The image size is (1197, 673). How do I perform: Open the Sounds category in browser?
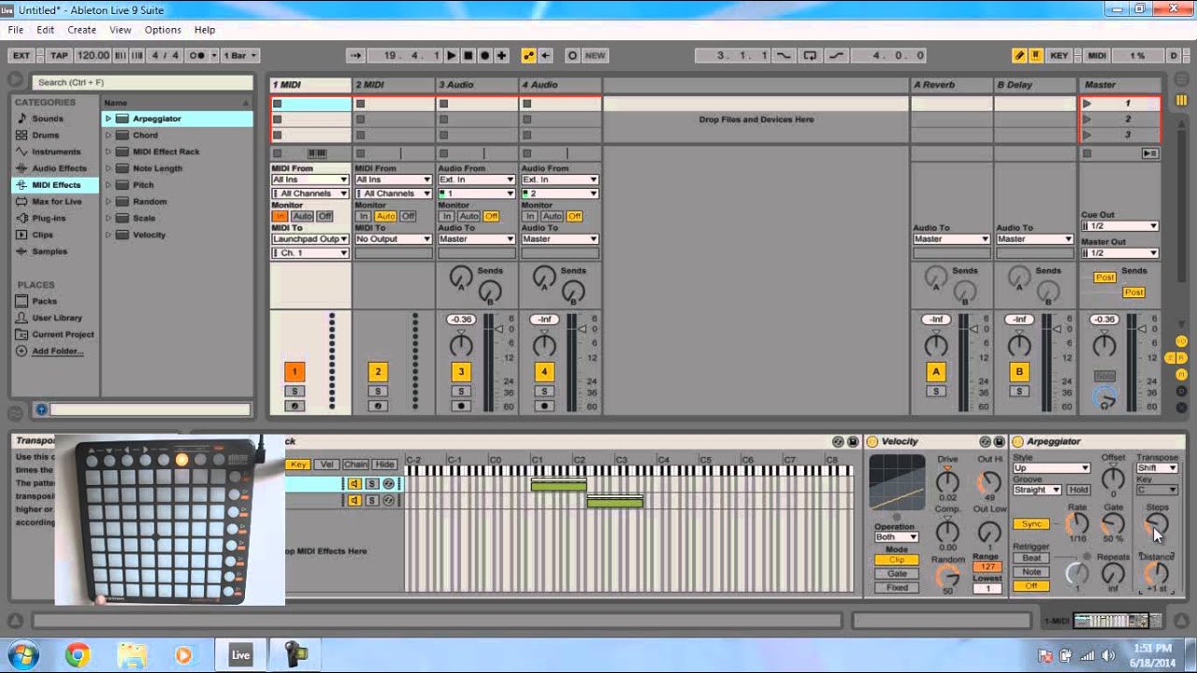(x=48, y=119)
